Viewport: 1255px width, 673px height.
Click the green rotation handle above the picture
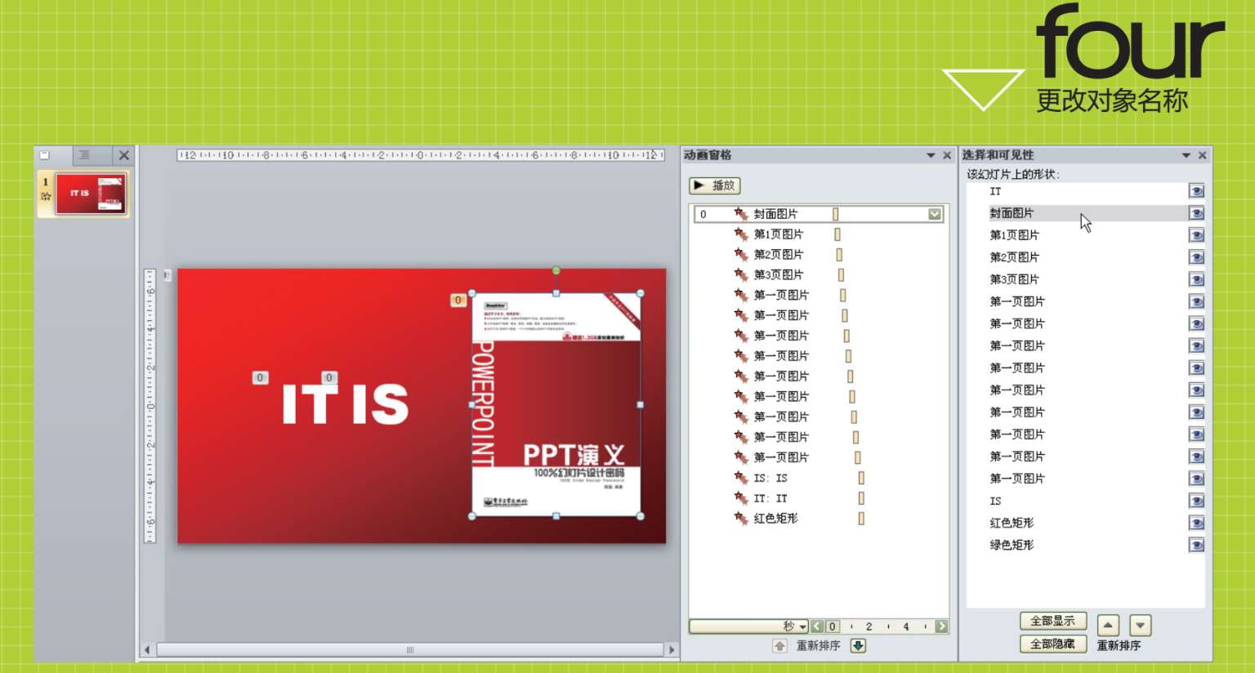point(556,270)
